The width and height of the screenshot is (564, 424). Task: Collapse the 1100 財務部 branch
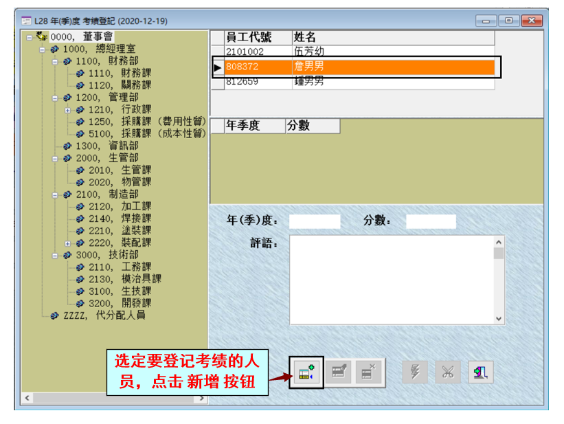pyautogui.click(x=55, y=62)
